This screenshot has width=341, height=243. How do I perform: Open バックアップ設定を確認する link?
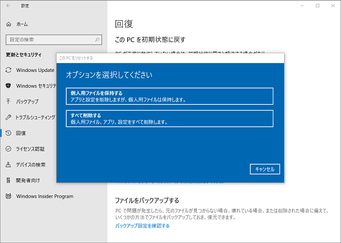[x=142, y=226]
